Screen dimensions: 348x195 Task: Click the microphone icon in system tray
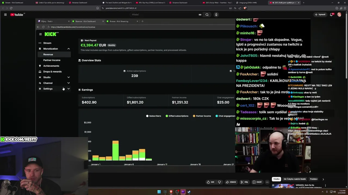(x=327, y=192)
